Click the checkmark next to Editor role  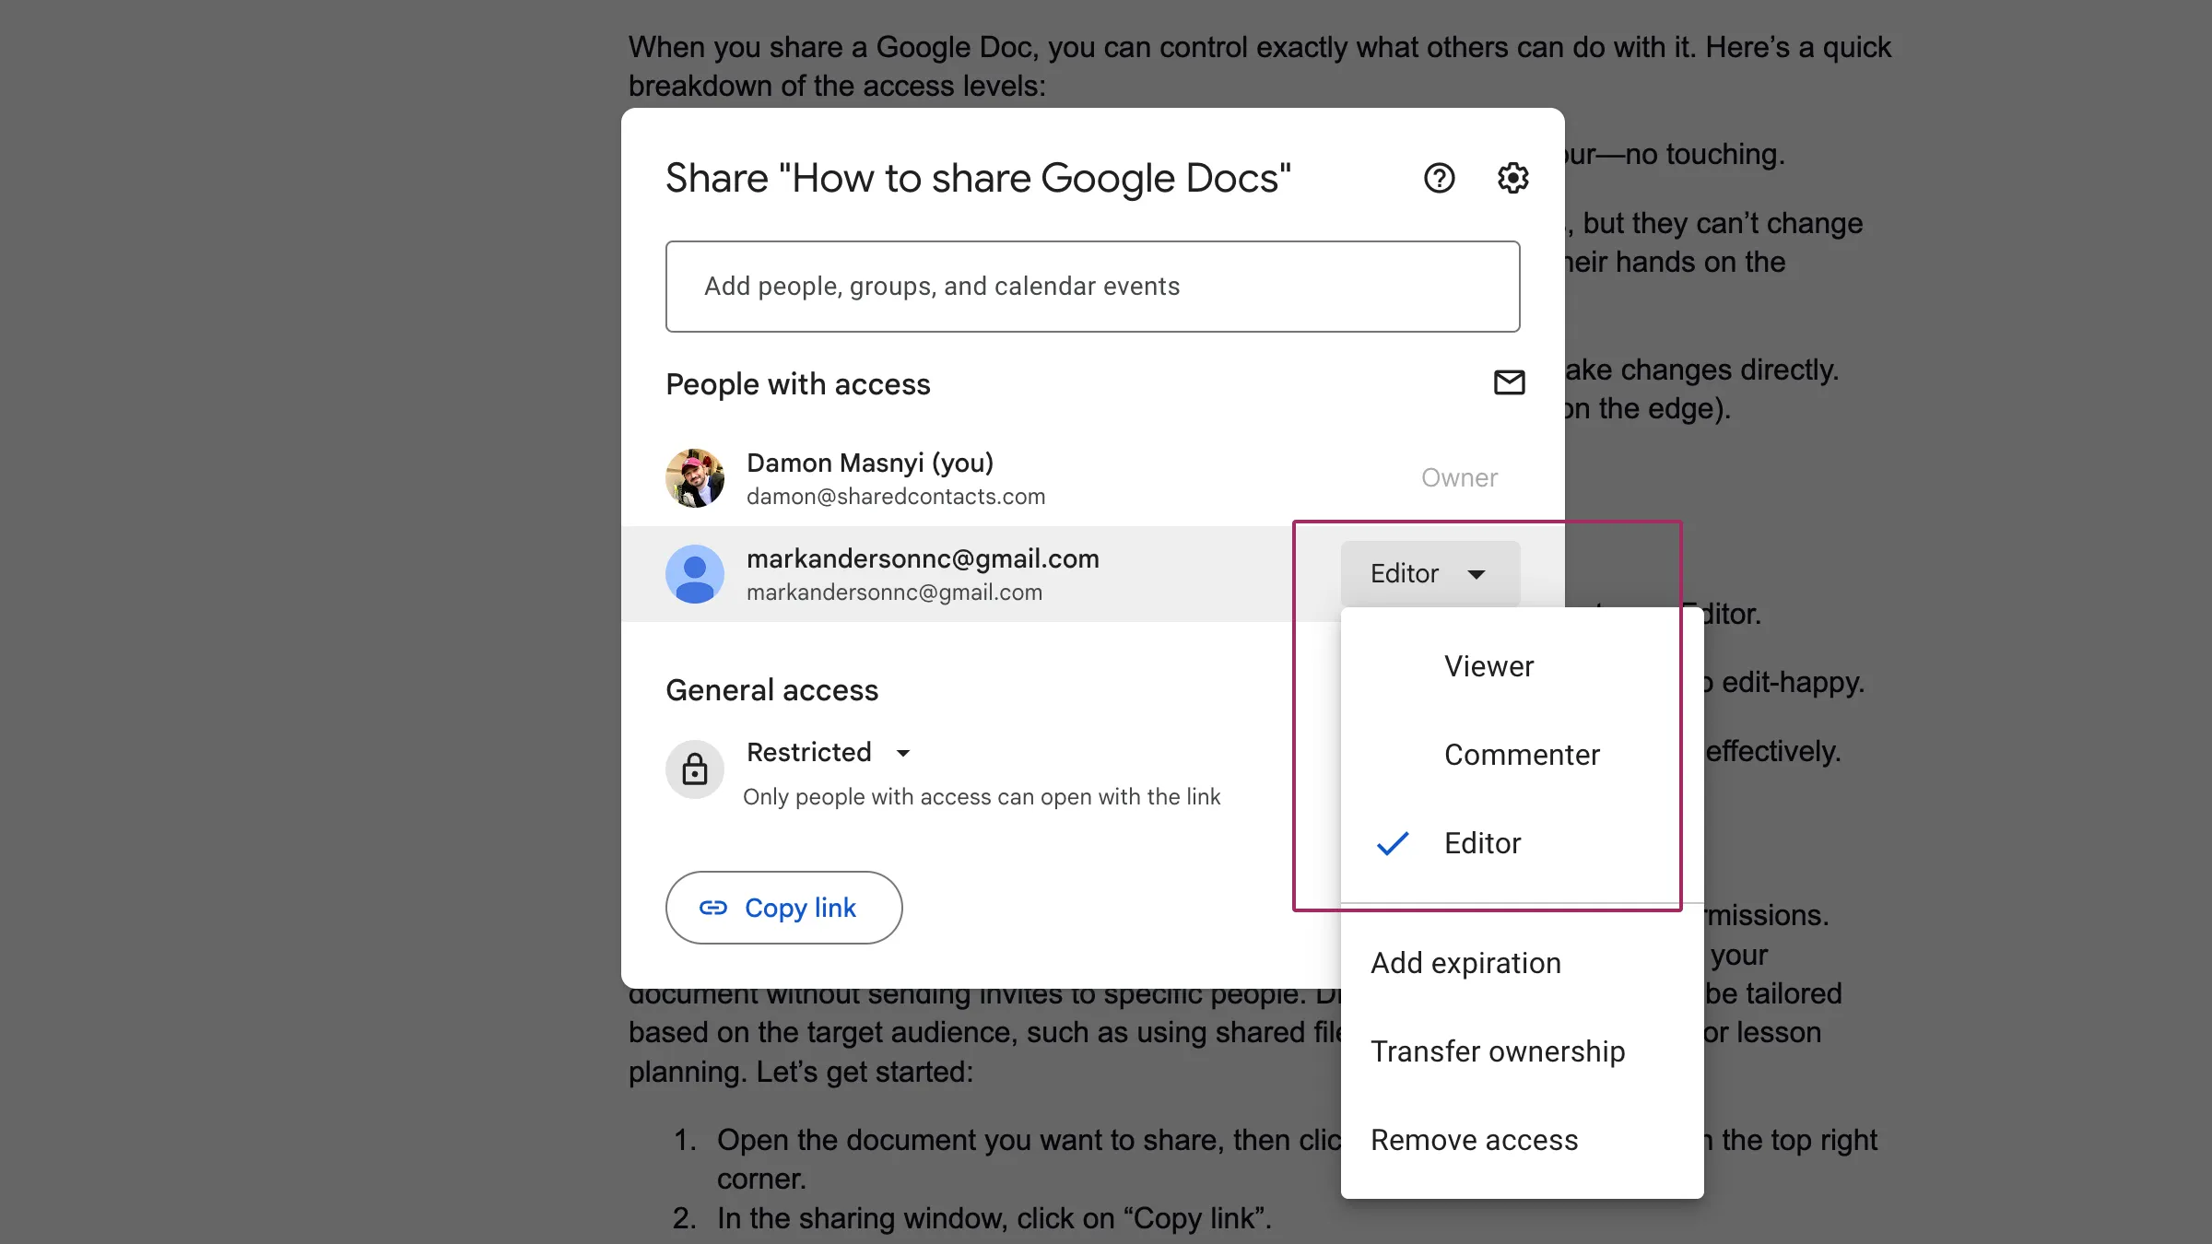1393,843
